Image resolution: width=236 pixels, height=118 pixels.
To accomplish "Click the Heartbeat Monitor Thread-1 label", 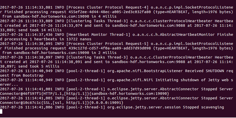I will point(98,35).
